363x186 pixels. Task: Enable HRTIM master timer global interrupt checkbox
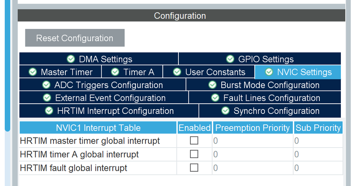194,140
